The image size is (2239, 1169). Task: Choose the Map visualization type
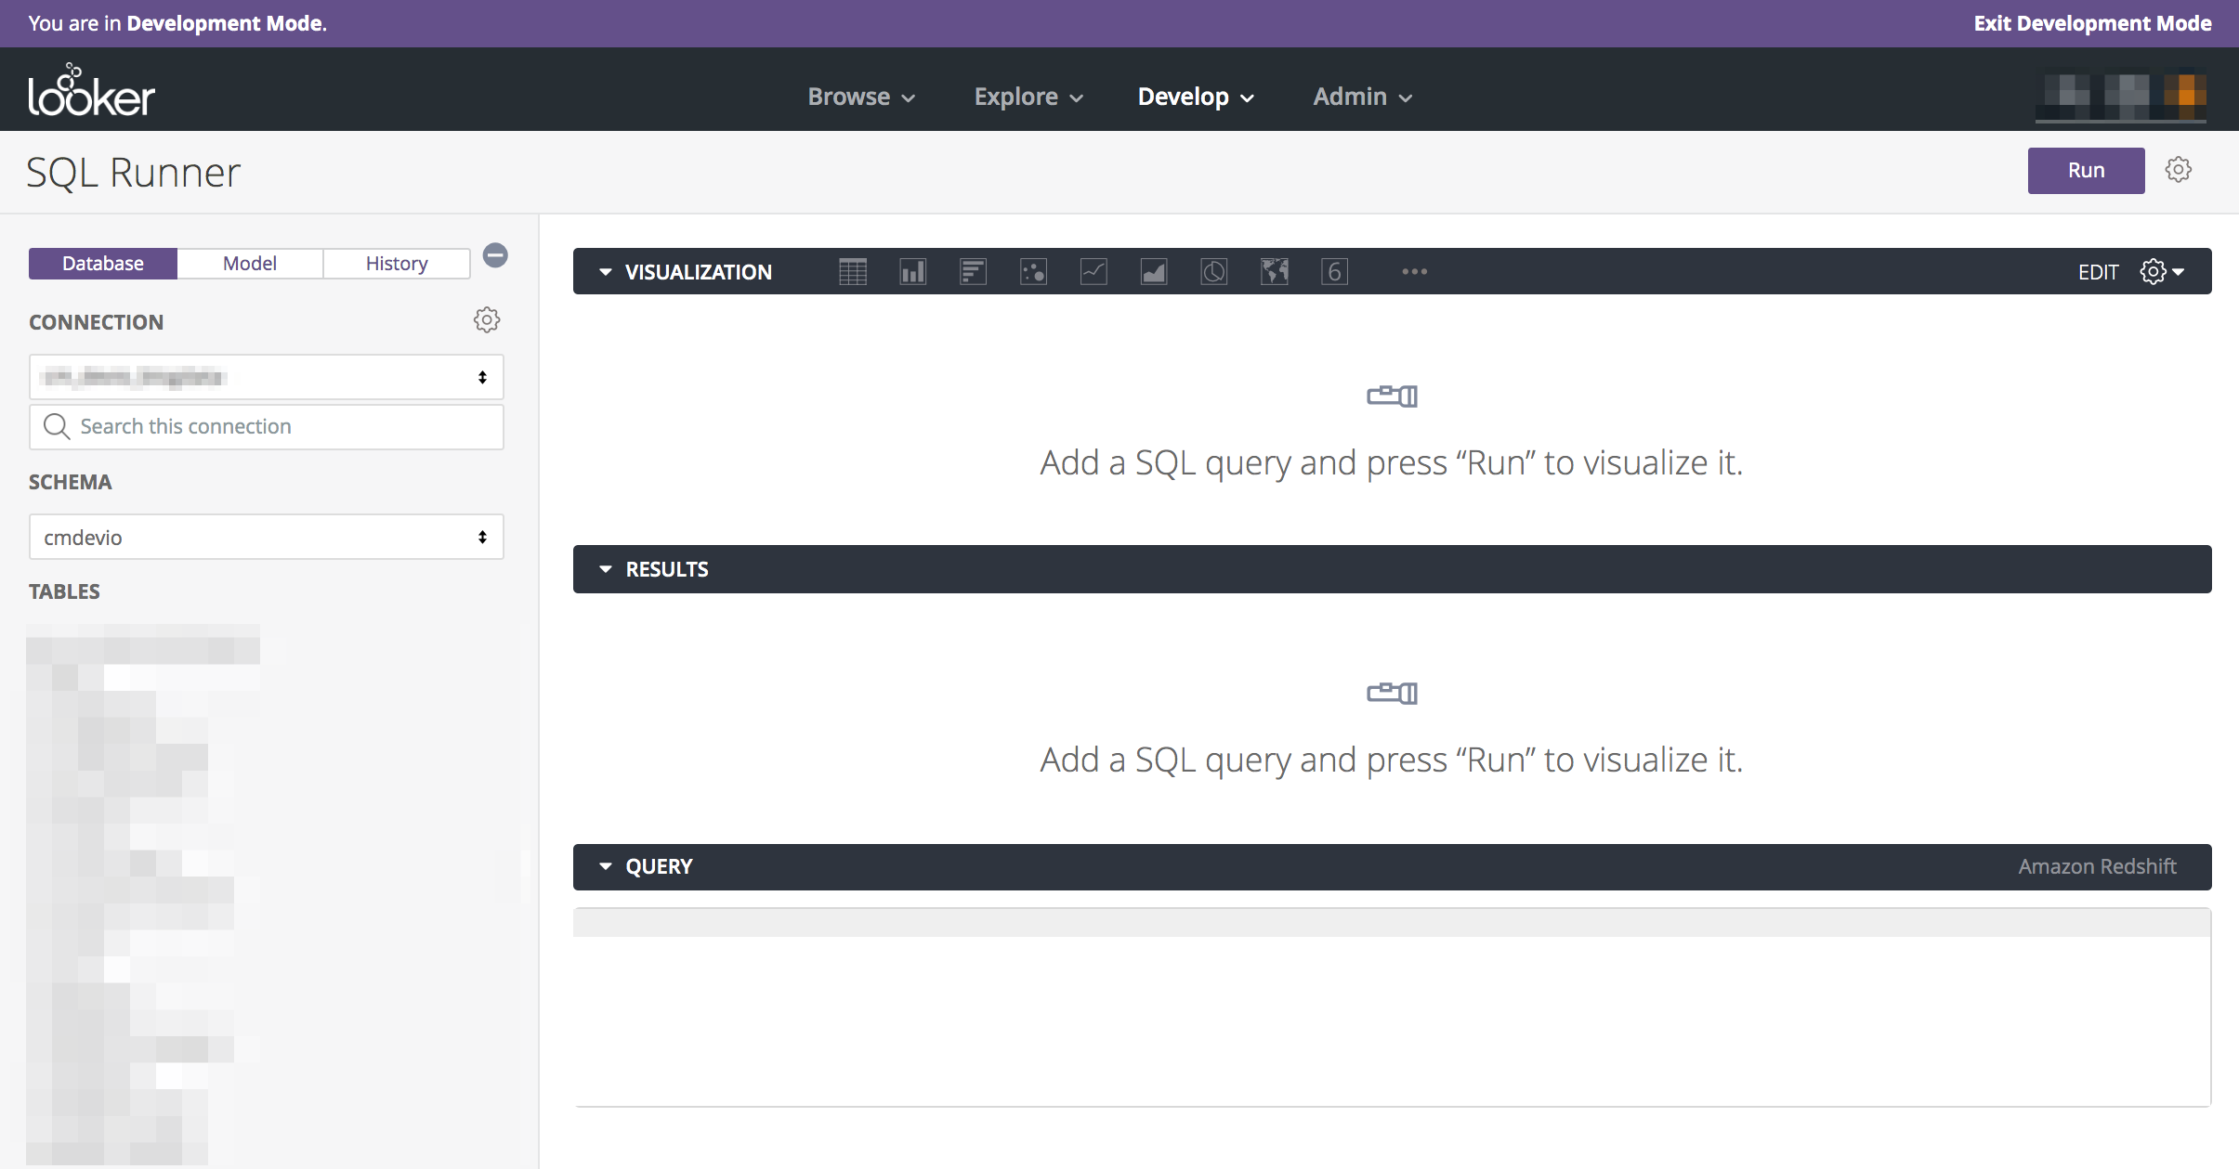[x=1273, y=271]
